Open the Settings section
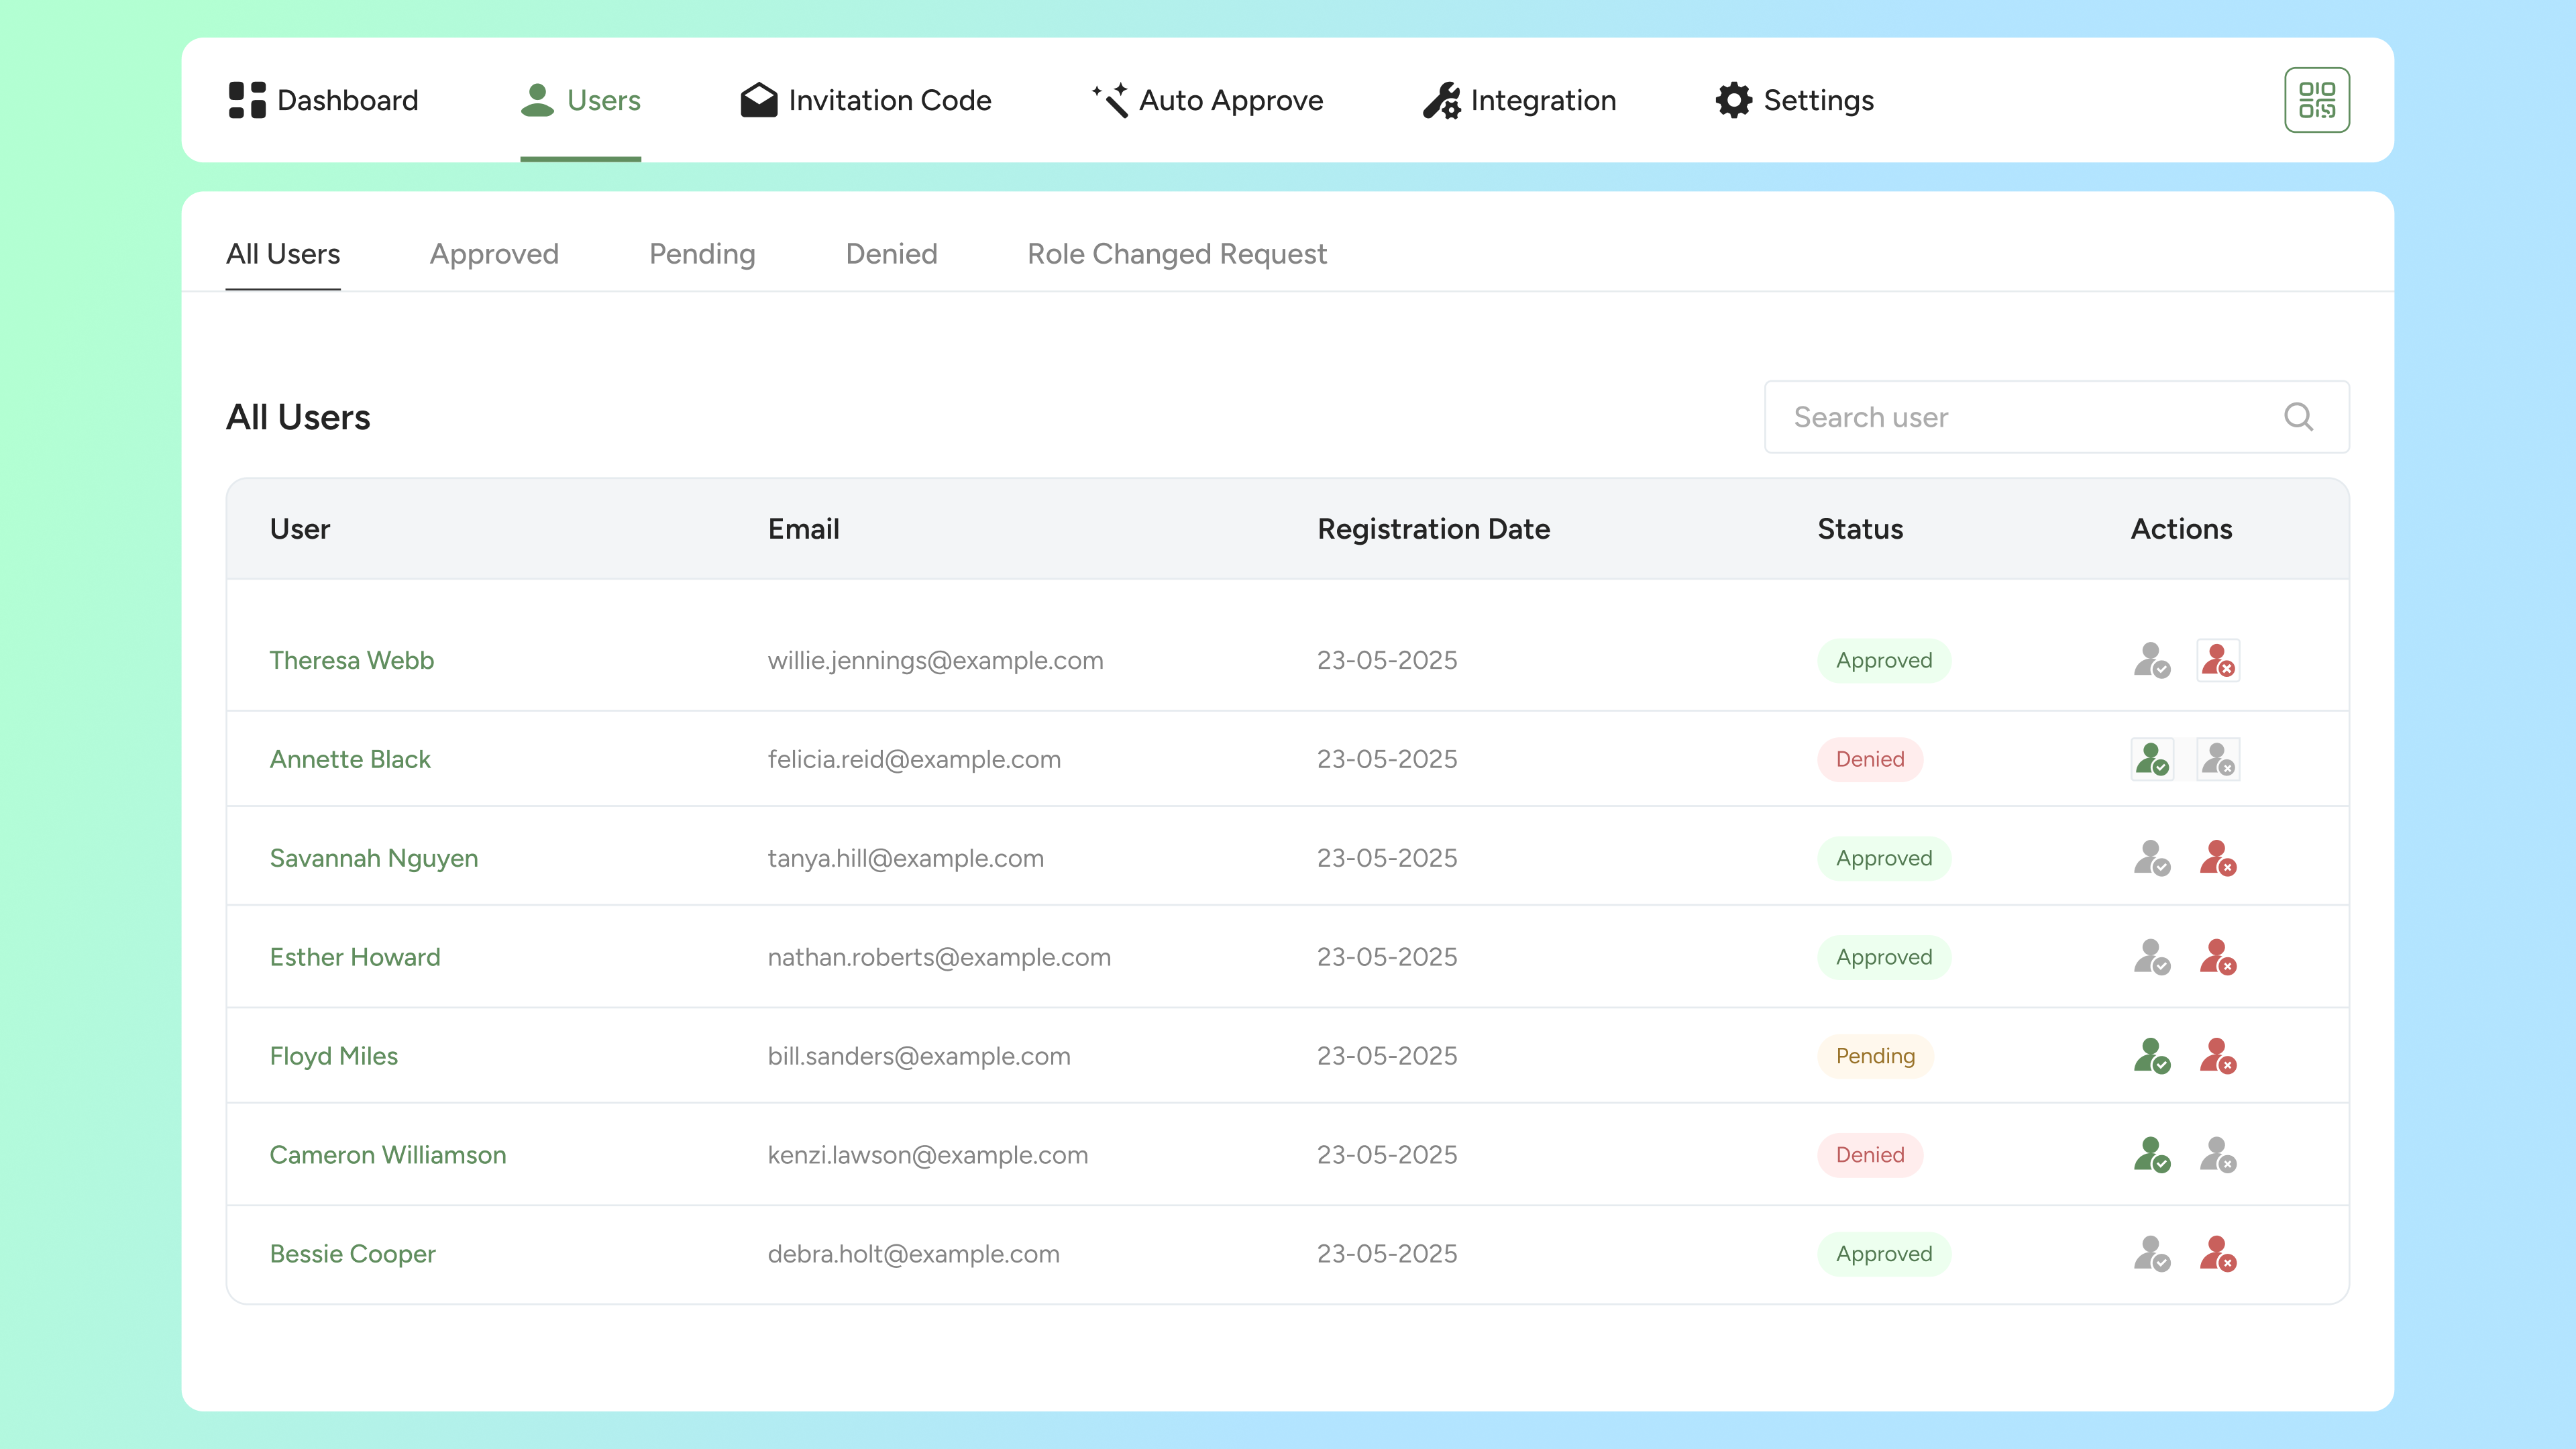 tap(1795, 100)
